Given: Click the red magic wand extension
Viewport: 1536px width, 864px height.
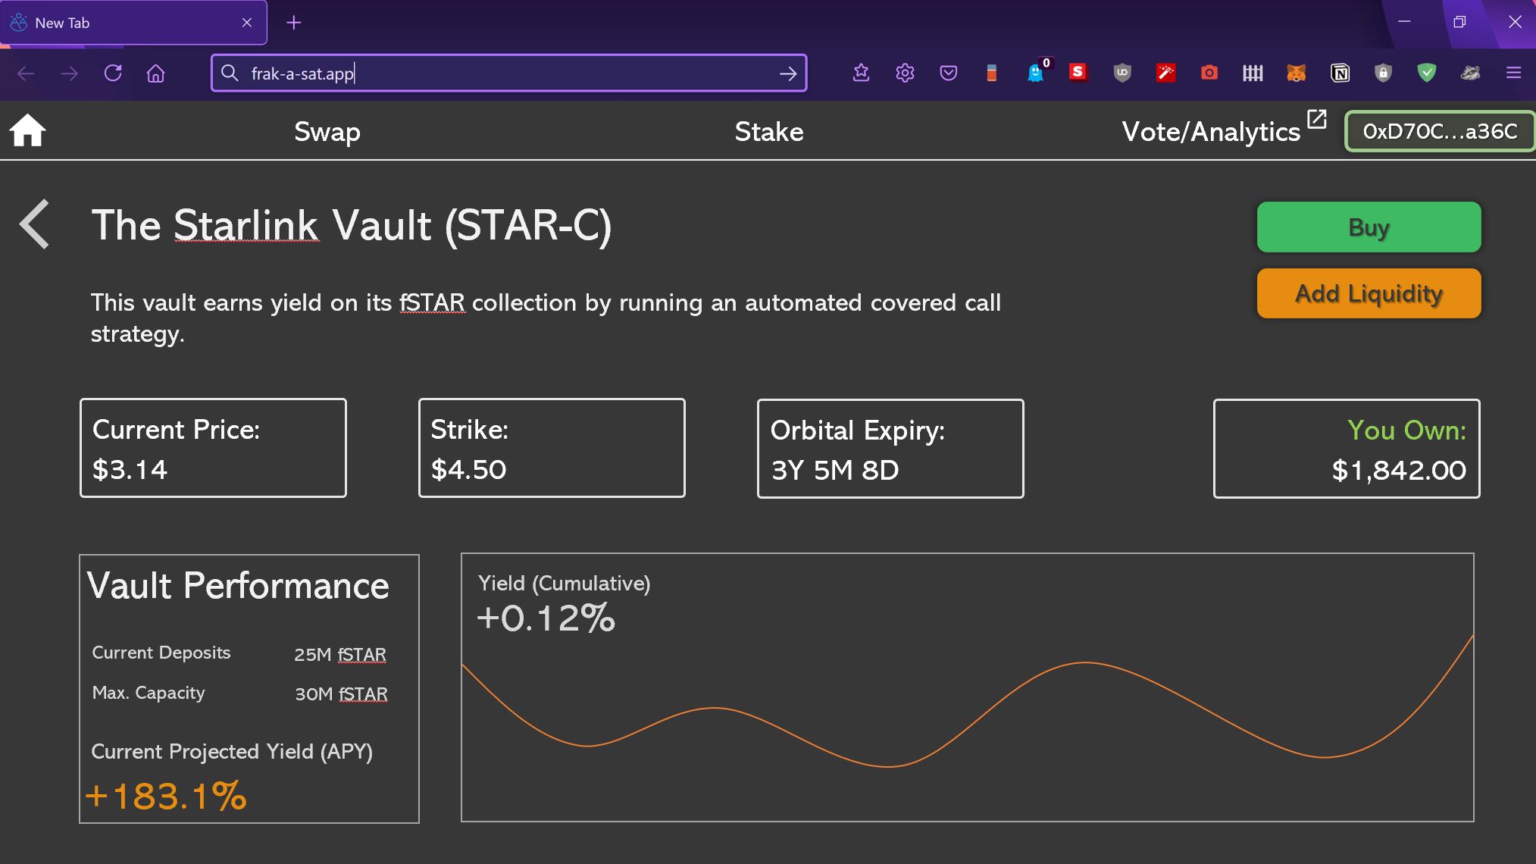Looking at the screenshot, I should coord(1165,73).
